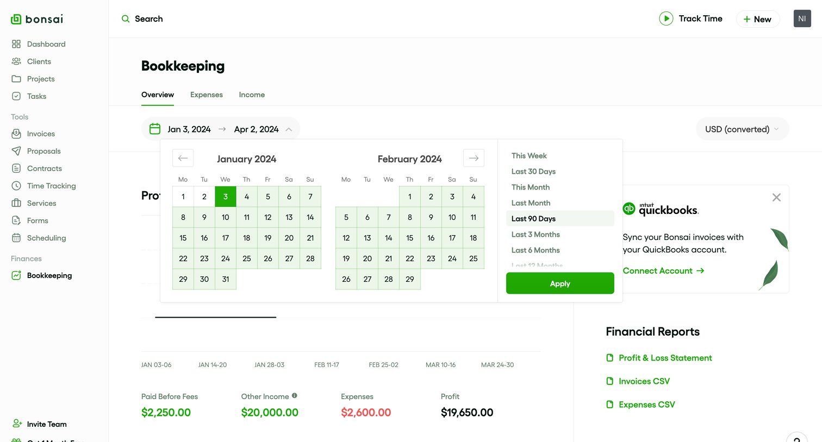Click the Track Time label
Image resolution: width=822 pixels, height=442 pixels.
[700, 18]
